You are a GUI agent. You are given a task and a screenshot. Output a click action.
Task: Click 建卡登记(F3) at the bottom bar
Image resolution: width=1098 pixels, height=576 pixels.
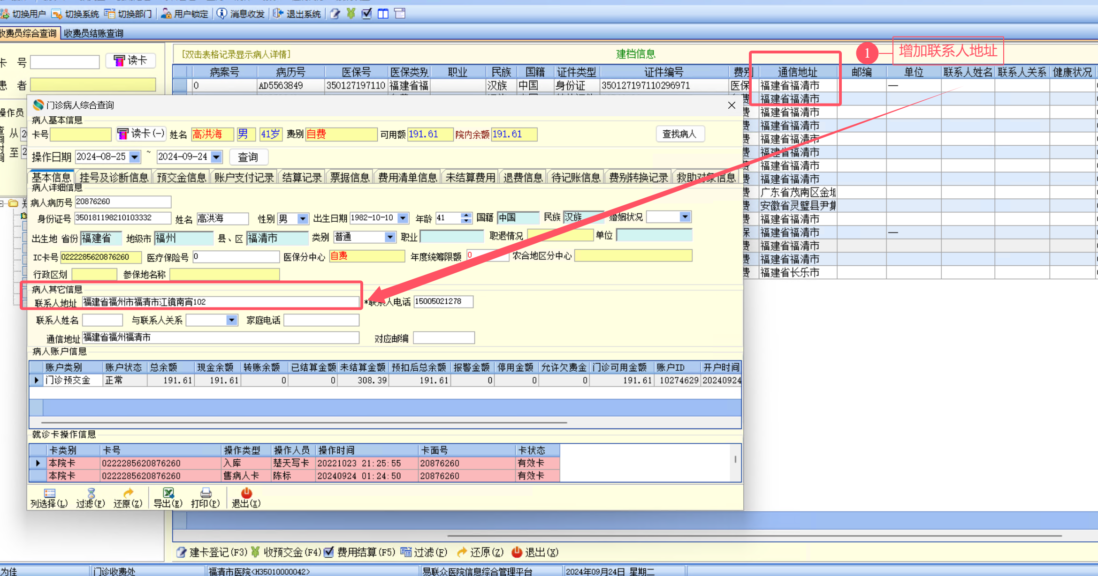click(212, 552)
